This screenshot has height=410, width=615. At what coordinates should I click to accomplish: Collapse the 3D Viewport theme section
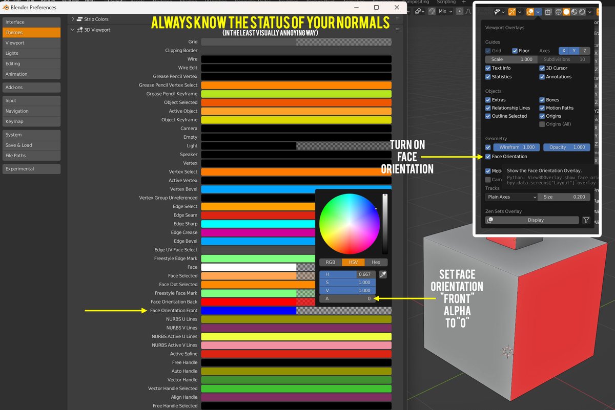click(x=73, y=30)
